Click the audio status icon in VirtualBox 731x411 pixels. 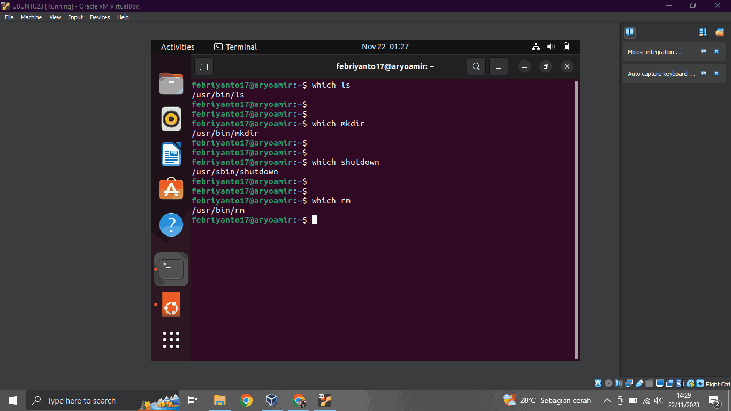[619, 383]
